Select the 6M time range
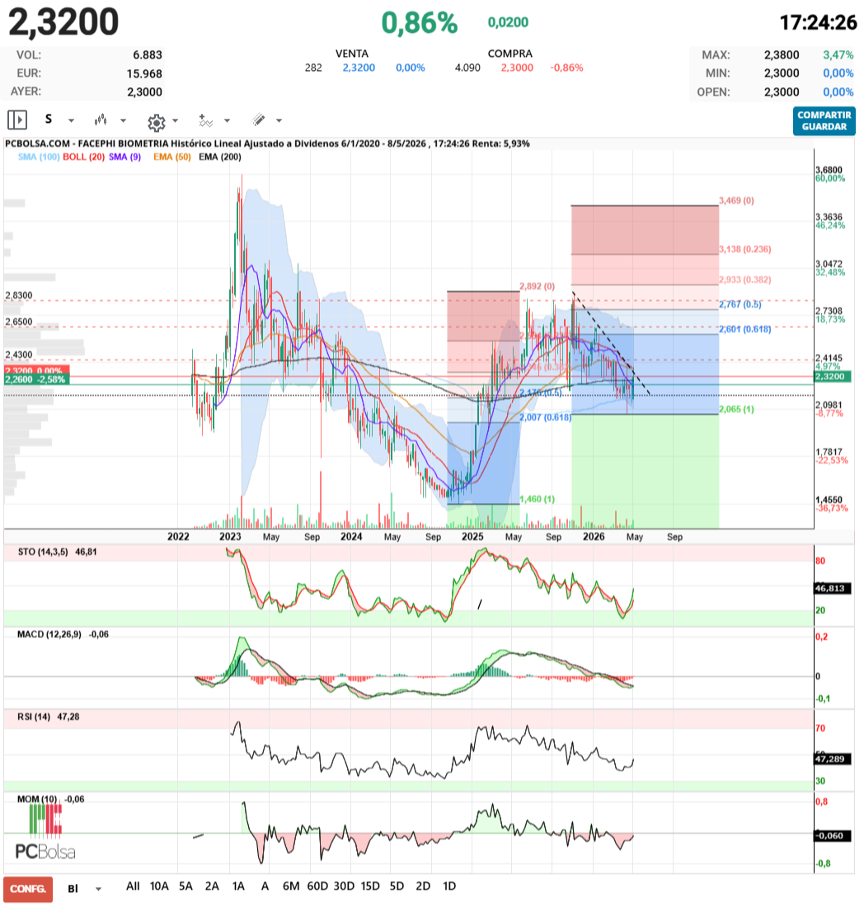The width and height of the screenshot is (864, 907). coord(291,886)
